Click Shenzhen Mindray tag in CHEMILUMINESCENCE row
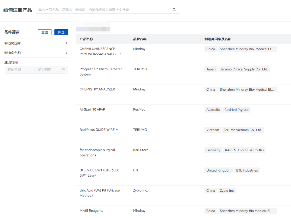This screenshot has width=291, height=218. (x=247, y=49)
